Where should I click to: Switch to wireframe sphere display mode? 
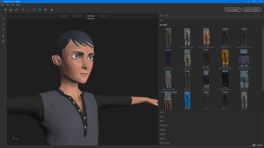pos(34,10)
